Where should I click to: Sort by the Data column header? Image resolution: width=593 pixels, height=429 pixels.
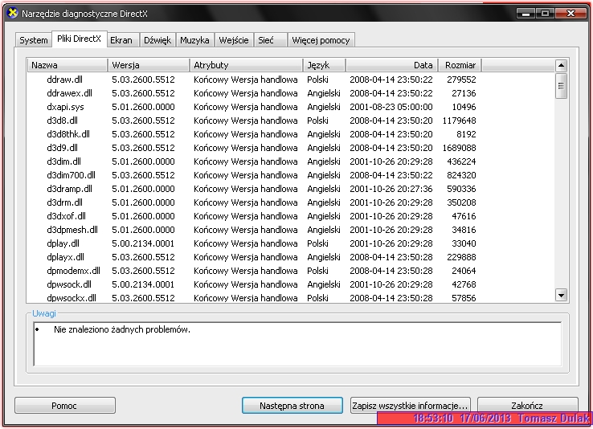click(392, 65)
